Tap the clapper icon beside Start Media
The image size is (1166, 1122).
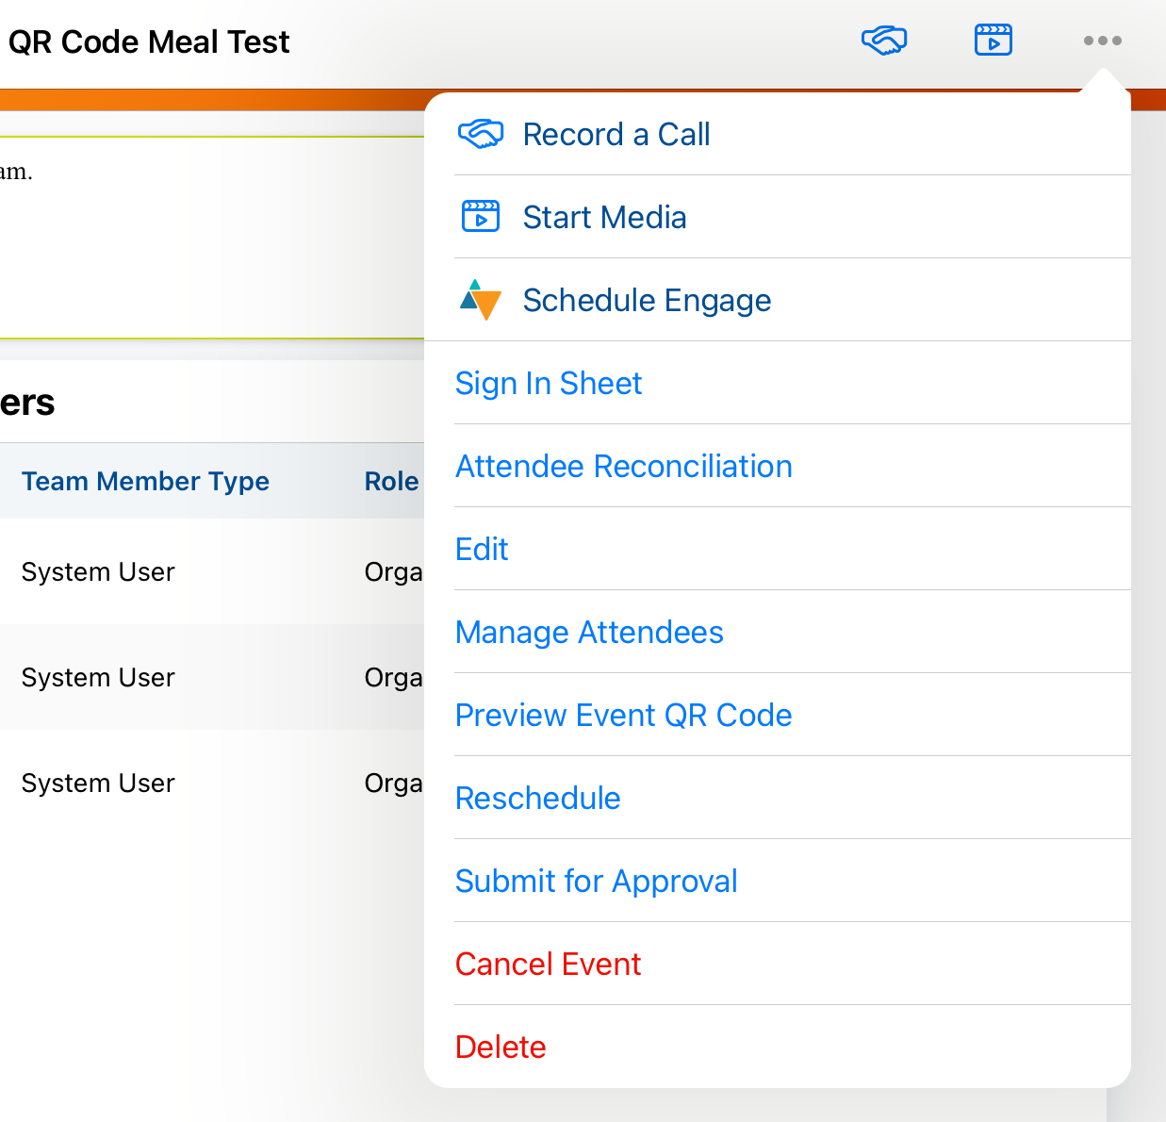click(481, 217)
